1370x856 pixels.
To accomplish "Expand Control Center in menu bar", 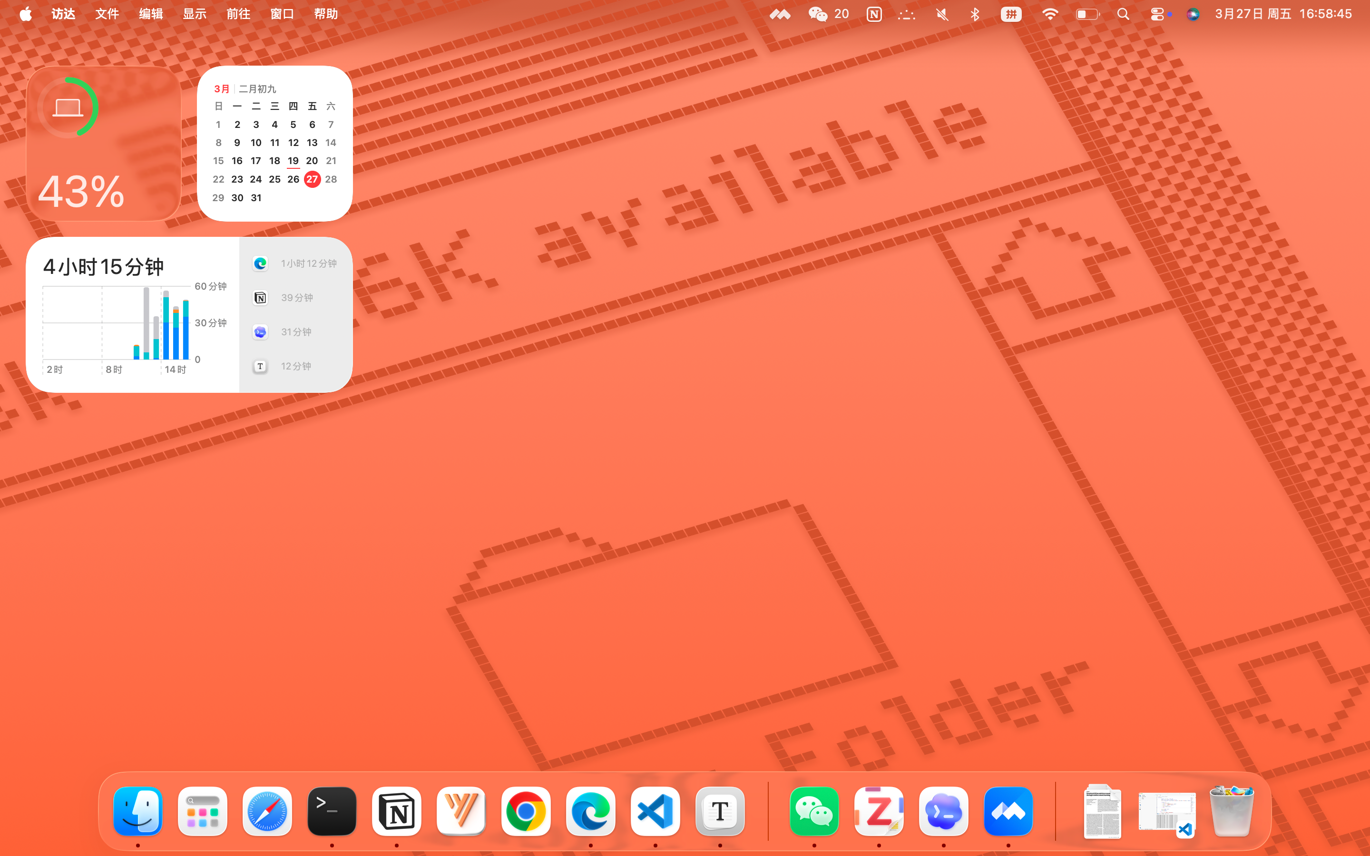I will [1157, 14].
